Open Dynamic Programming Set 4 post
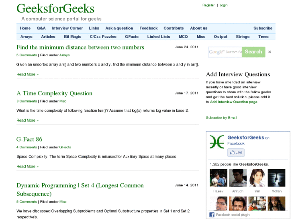Screen dimensions: 292x219 80,190
